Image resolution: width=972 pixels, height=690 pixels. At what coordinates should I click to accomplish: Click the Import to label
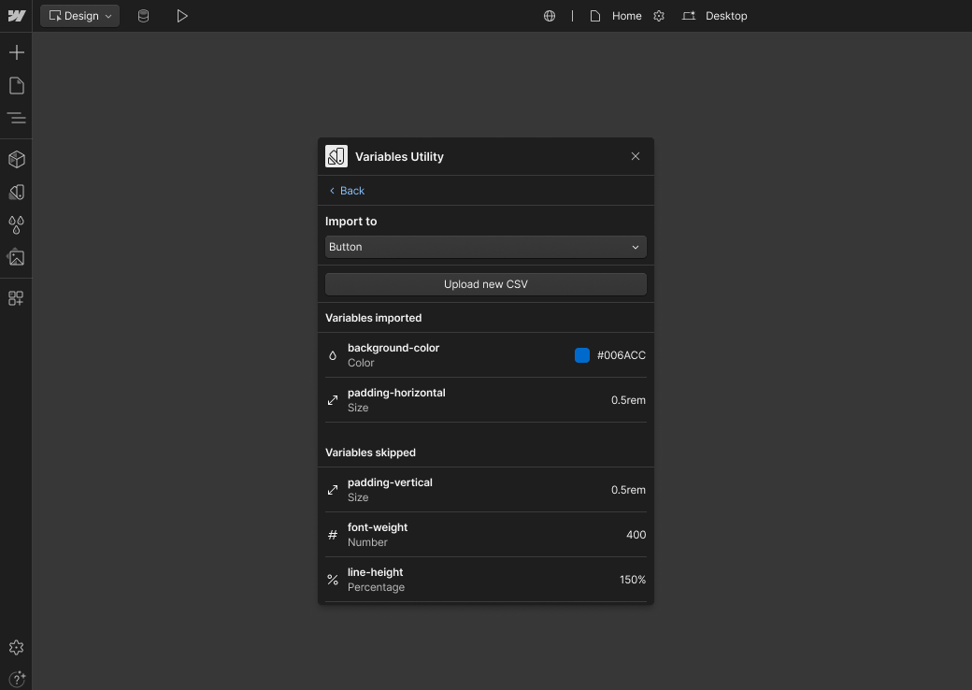click(x=350, y=222)
